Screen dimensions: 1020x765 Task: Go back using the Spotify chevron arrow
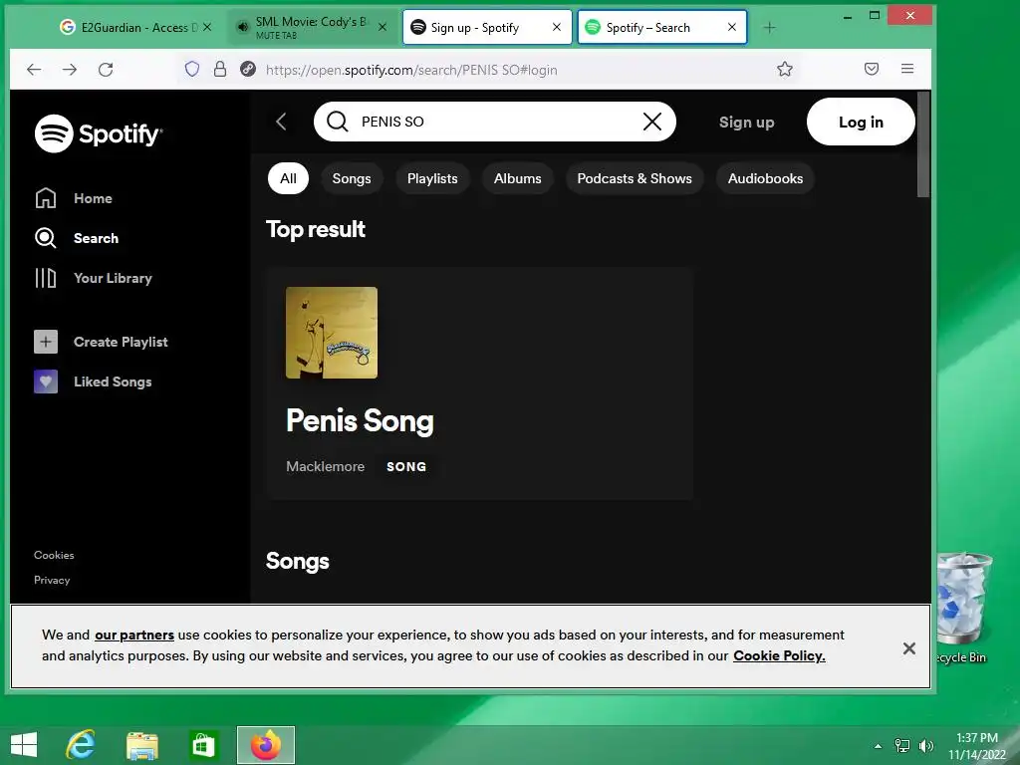[x=281, y=122]
